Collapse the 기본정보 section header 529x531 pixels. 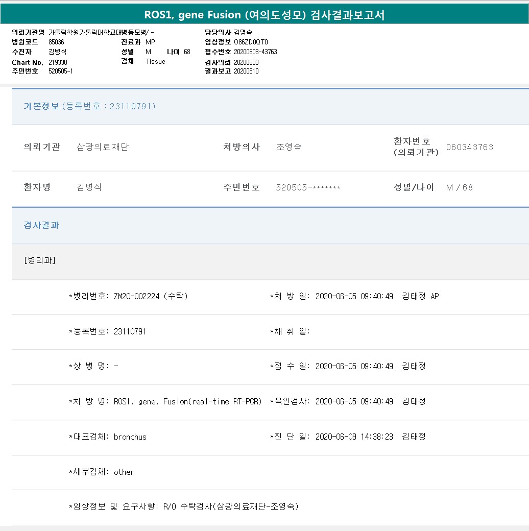click(x=89, y=106)
